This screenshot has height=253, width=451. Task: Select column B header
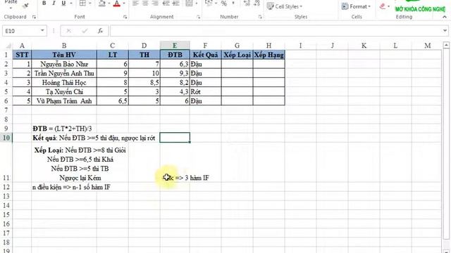click(64, 46)
